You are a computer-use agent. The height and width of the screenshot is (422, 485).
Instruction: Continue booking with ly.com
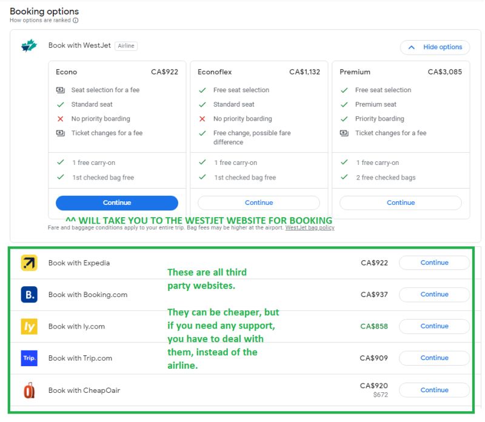(x=434, y=326)
